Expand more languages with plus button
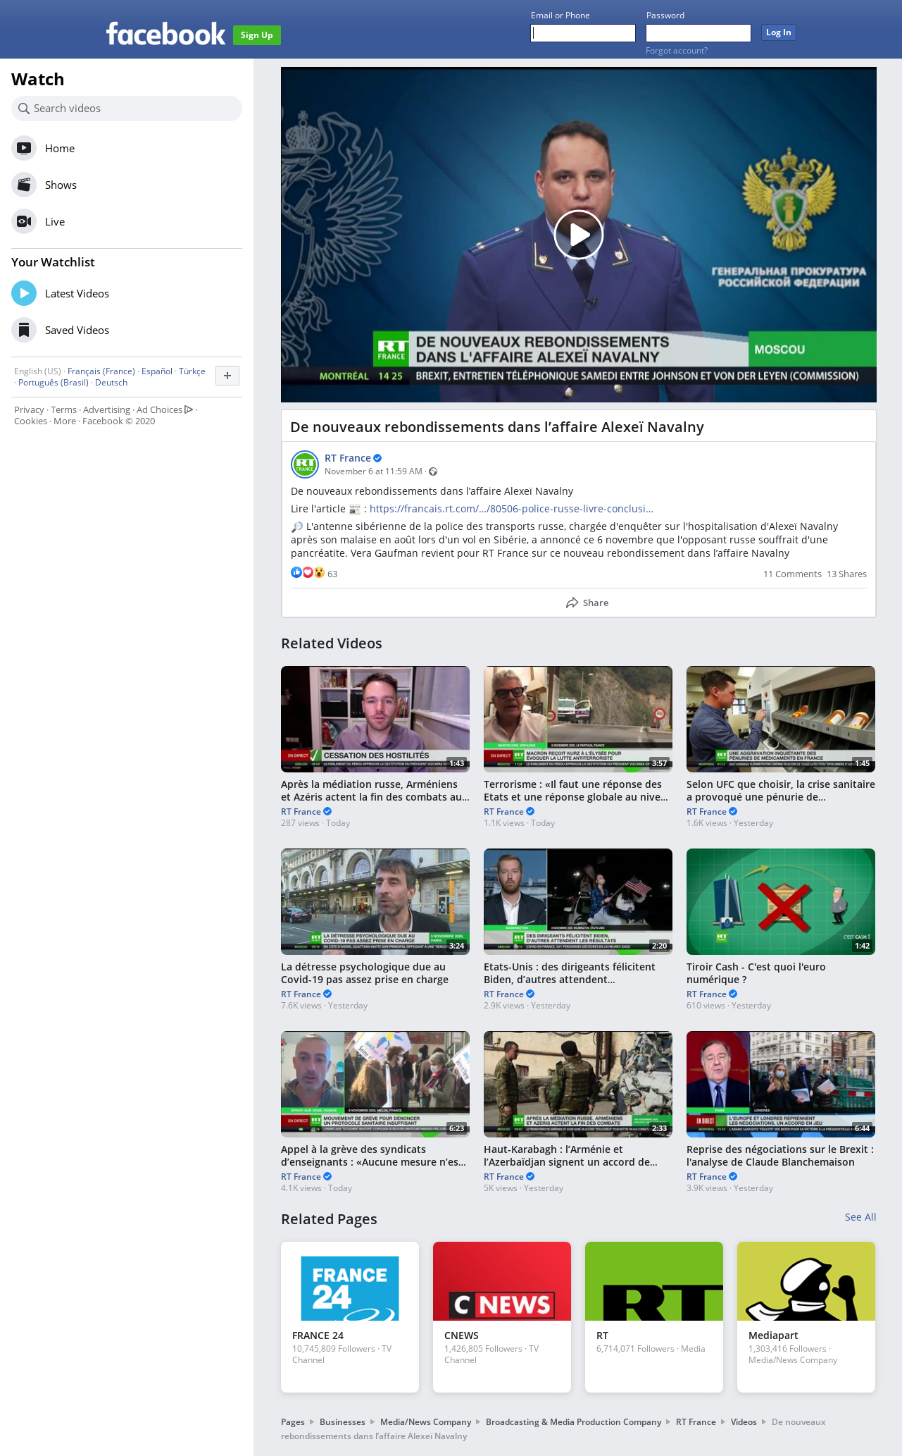The width and height of the screenshot is (902, 1456). [227, 376]
